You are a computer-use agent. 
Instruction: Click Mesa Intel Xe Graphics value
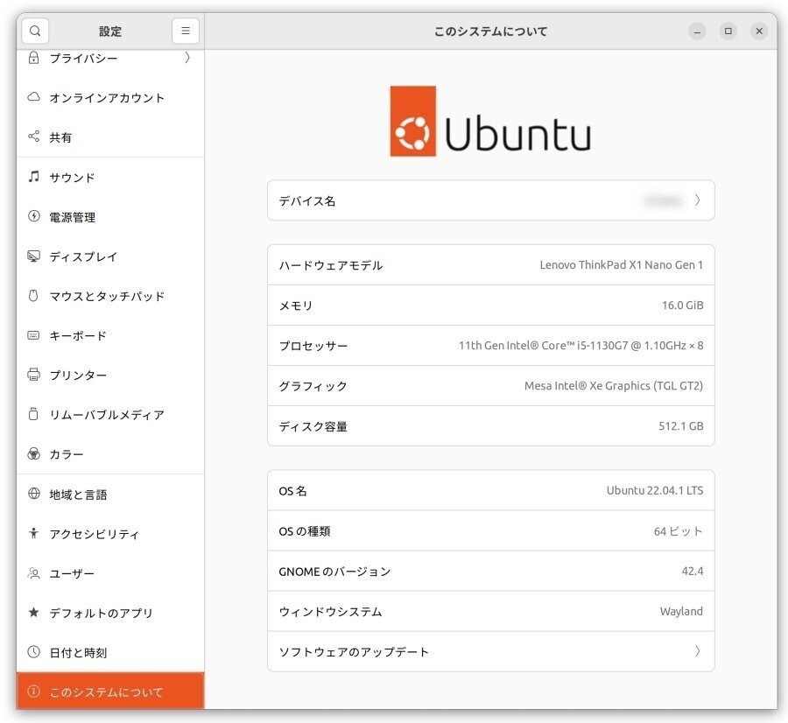click(x=614, y=385)
